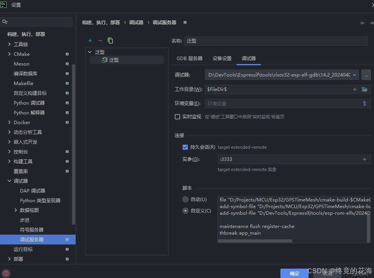This screenshot has width=374, height=278.
Task: Click the thbreak app_main script line
Action: point(240,233)
